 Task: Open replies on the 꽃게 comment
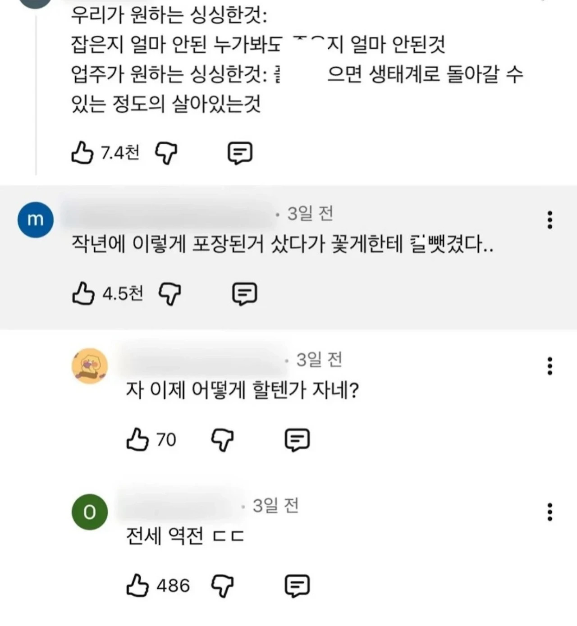[245, 294]
